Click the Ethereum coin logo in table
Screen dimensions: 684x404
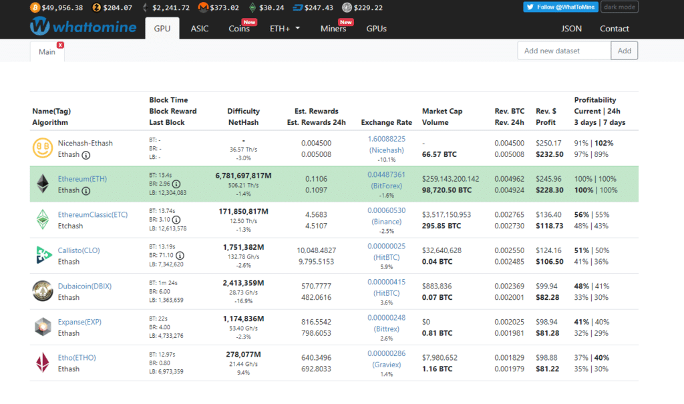click(x=43, y=184)
